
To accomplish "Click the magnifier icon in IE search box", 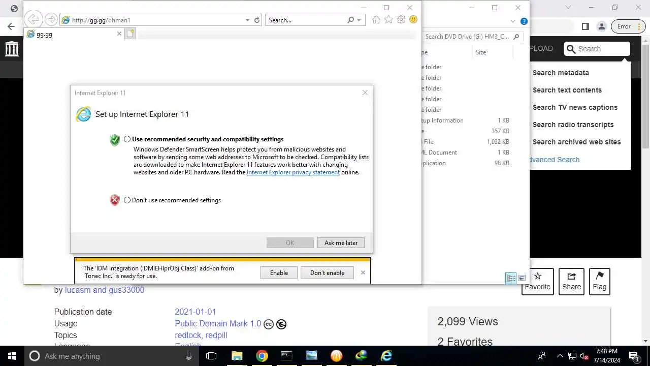I will pyautogui.click(x=350, y=20).
